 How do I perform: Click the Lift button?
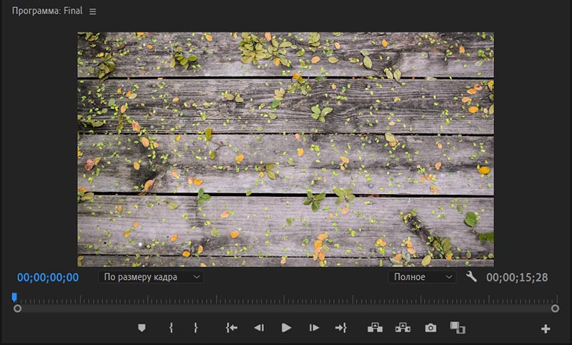click(x=375, y=328)
